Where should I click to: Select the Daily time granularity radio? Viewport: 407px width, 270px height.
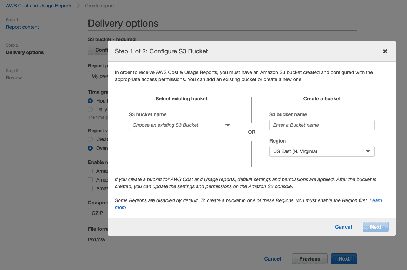[90, 110]
